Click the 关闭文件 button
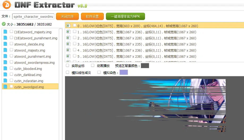Screen dimensions: 244x140 pos(67,16)
